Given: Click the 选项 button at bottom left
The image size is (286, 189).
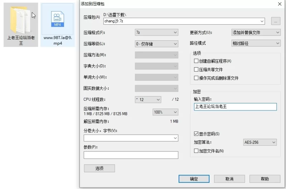Looking at the screenshot, I should [x=99, y=168].
